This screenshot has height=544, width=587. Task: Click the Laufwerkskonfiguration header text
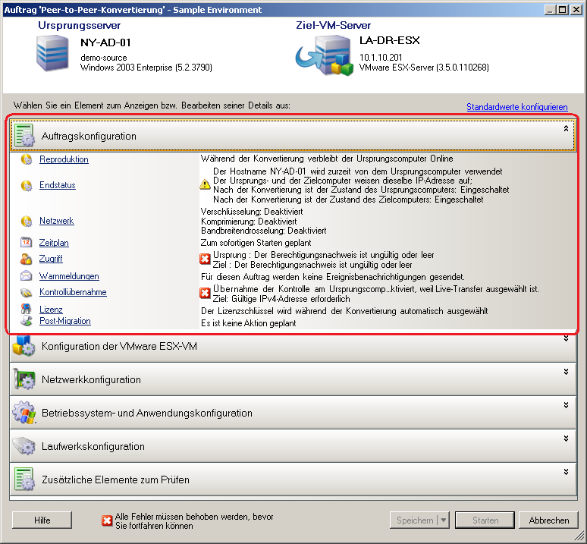click(x=93, y=446)
